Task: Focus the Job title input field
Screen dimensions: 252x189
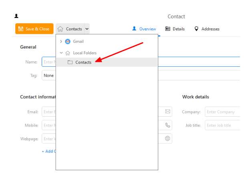Action: [x=222, y=125]
